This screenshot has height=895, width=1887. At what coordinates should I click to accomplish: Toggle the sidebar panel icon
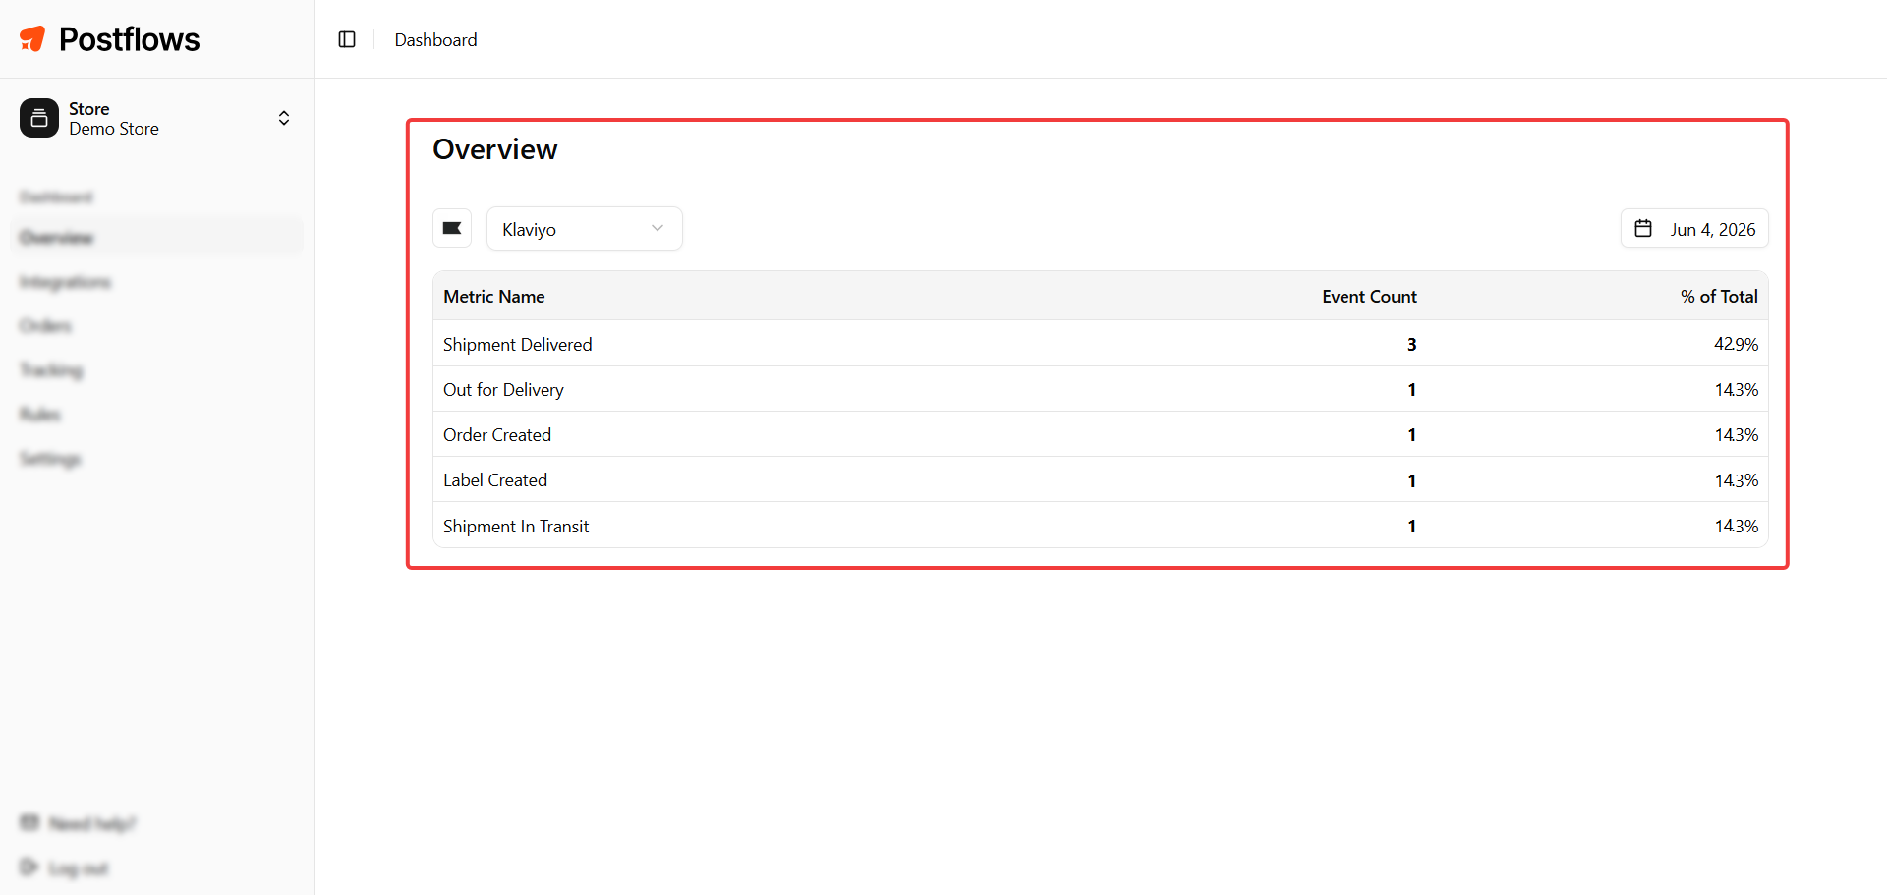pyautogui.click(x=347, y=39)
